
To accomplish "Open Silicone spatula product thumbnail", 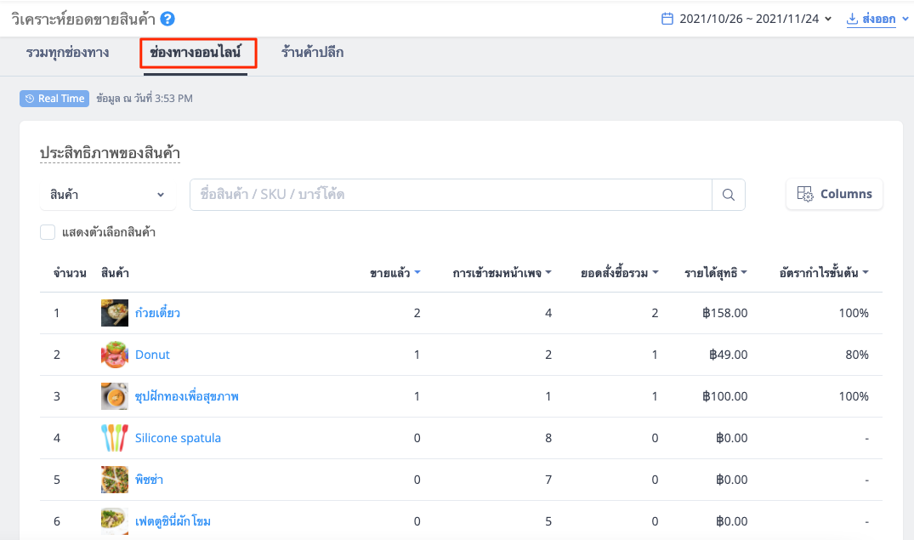I will pyautogui.click(x=114, y=438).
